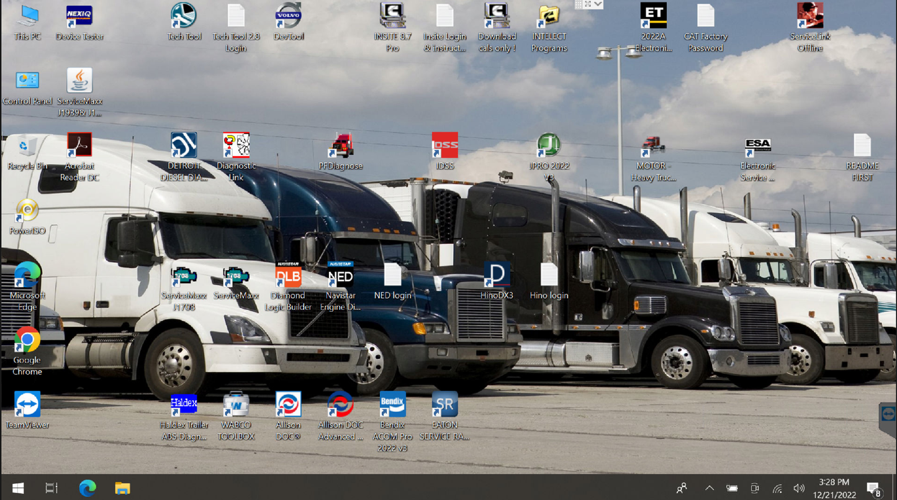
Task: Open the TeamViewer desktop shortcut
Action: pos(27,411)
